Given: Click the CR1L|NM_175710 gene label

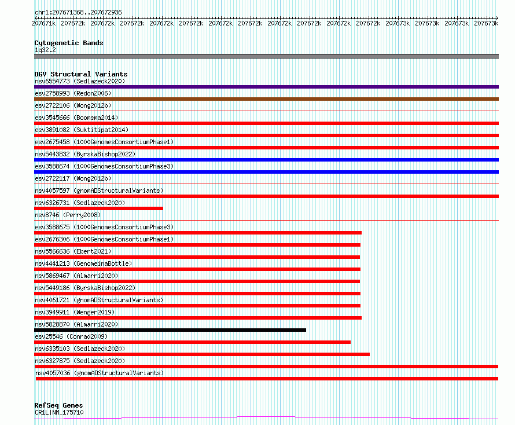Looking at the screenshot, I should point(59,412).
